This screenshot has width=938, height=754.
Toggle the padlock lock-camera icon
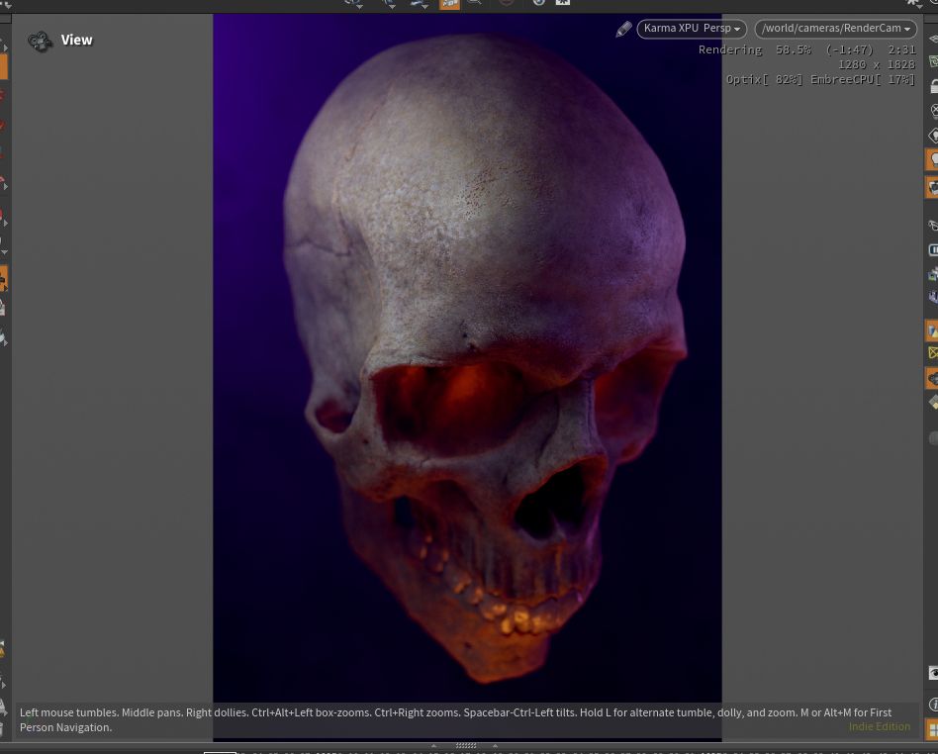(x=933, y=86)
